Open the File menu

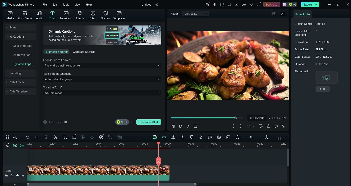[45, 4]
